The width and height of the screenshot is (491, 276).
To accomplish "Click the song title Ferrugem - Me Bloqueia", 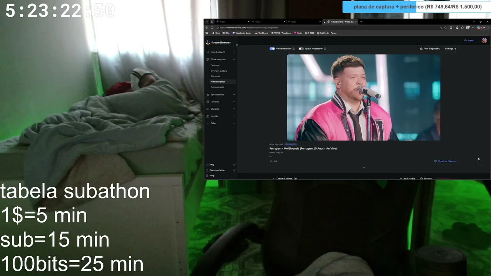I will [303, 148].
